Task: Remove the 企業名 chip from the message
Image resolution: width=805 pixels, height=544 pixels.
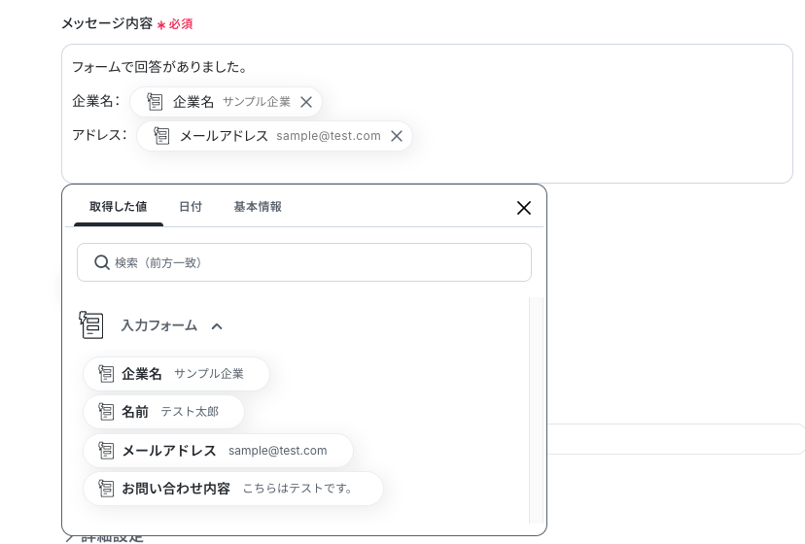Action: pyautogui.click(x=306, y=102)
